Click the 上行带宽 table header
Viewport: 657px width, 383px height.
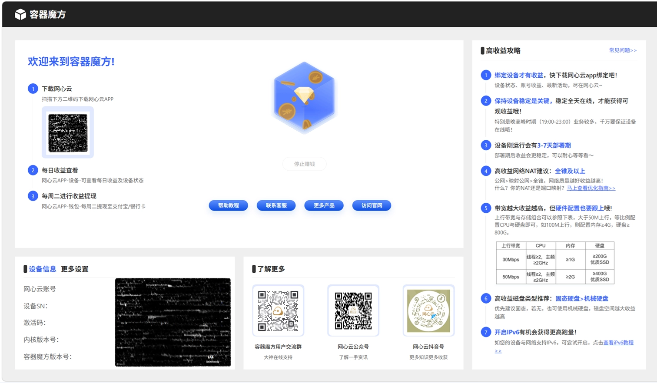(511, 246)
